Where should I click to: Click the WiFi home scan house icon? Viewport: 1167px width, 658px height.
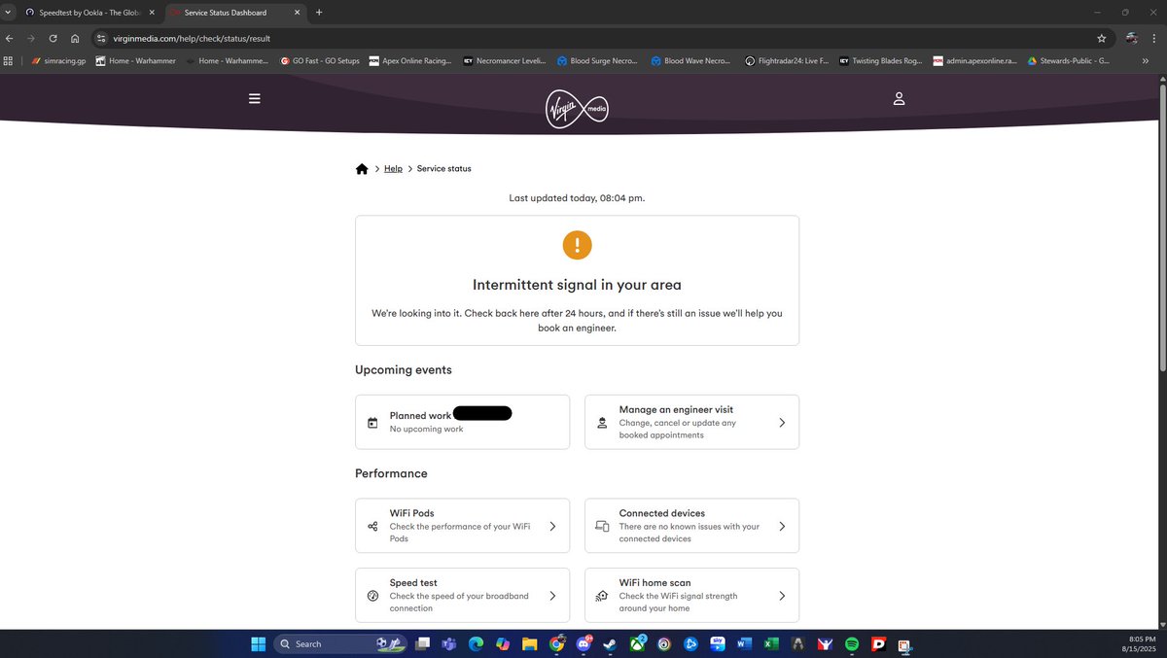click(x=602, y=596)
